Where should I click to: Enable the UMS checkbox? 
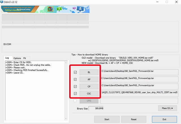click(x=75, y=101)
